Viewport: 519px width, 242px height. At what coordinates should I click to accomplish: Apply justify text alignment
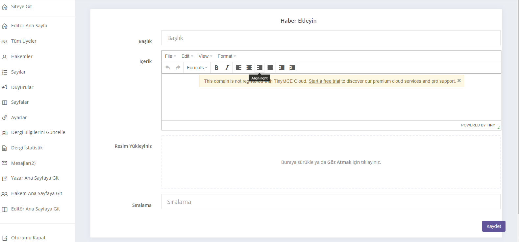[270, 68]
